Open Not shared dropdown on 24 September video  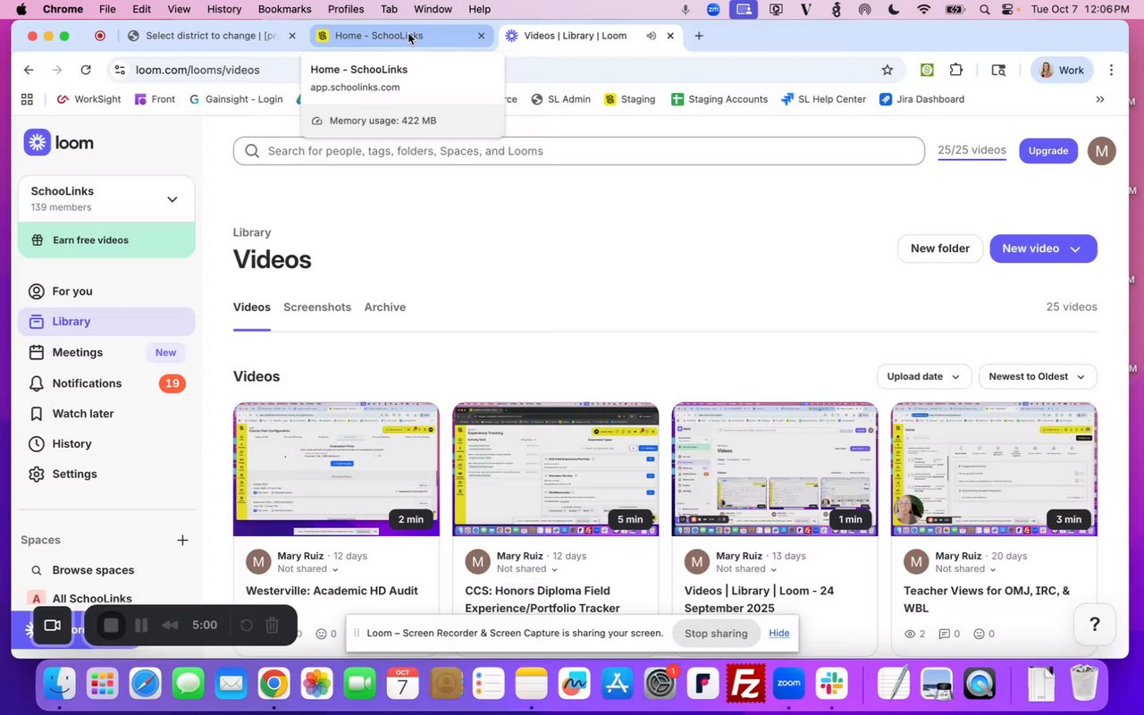pos(746,568)
